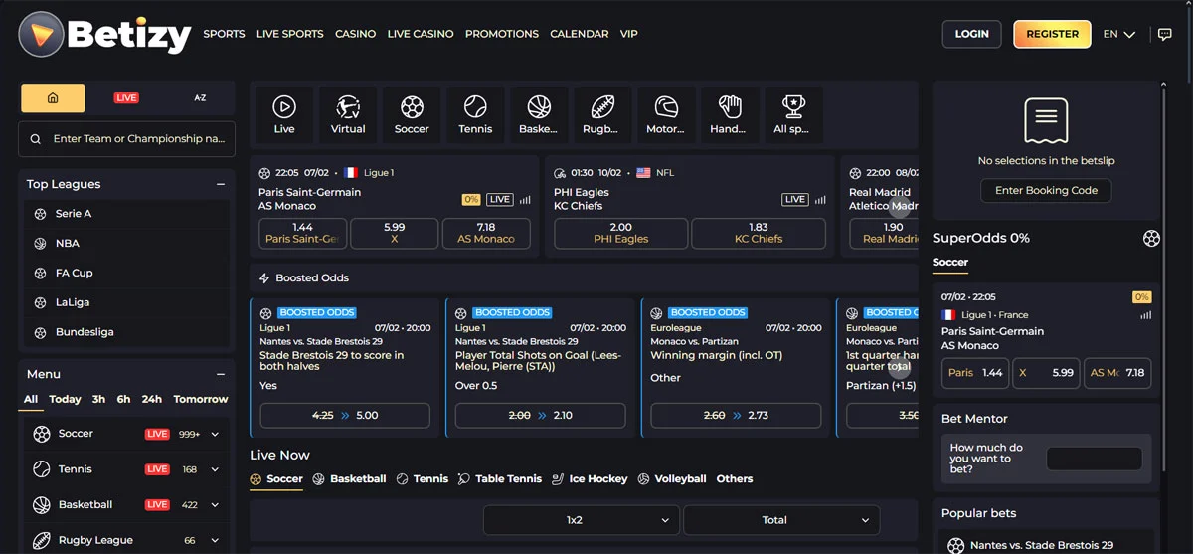The width and height of the screenshot is (1193, 554).
Task: Click the Betizy logo
Action: [x=104, y=35]
